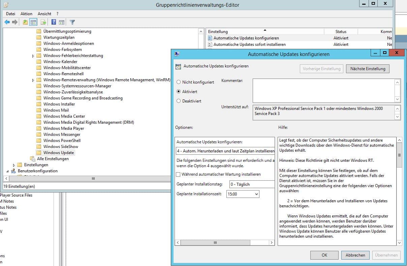This screenshot has width=407, height=266.
Task: Select Windows Media Digital Rights Management (DRM)
Action: coord(88,122)
